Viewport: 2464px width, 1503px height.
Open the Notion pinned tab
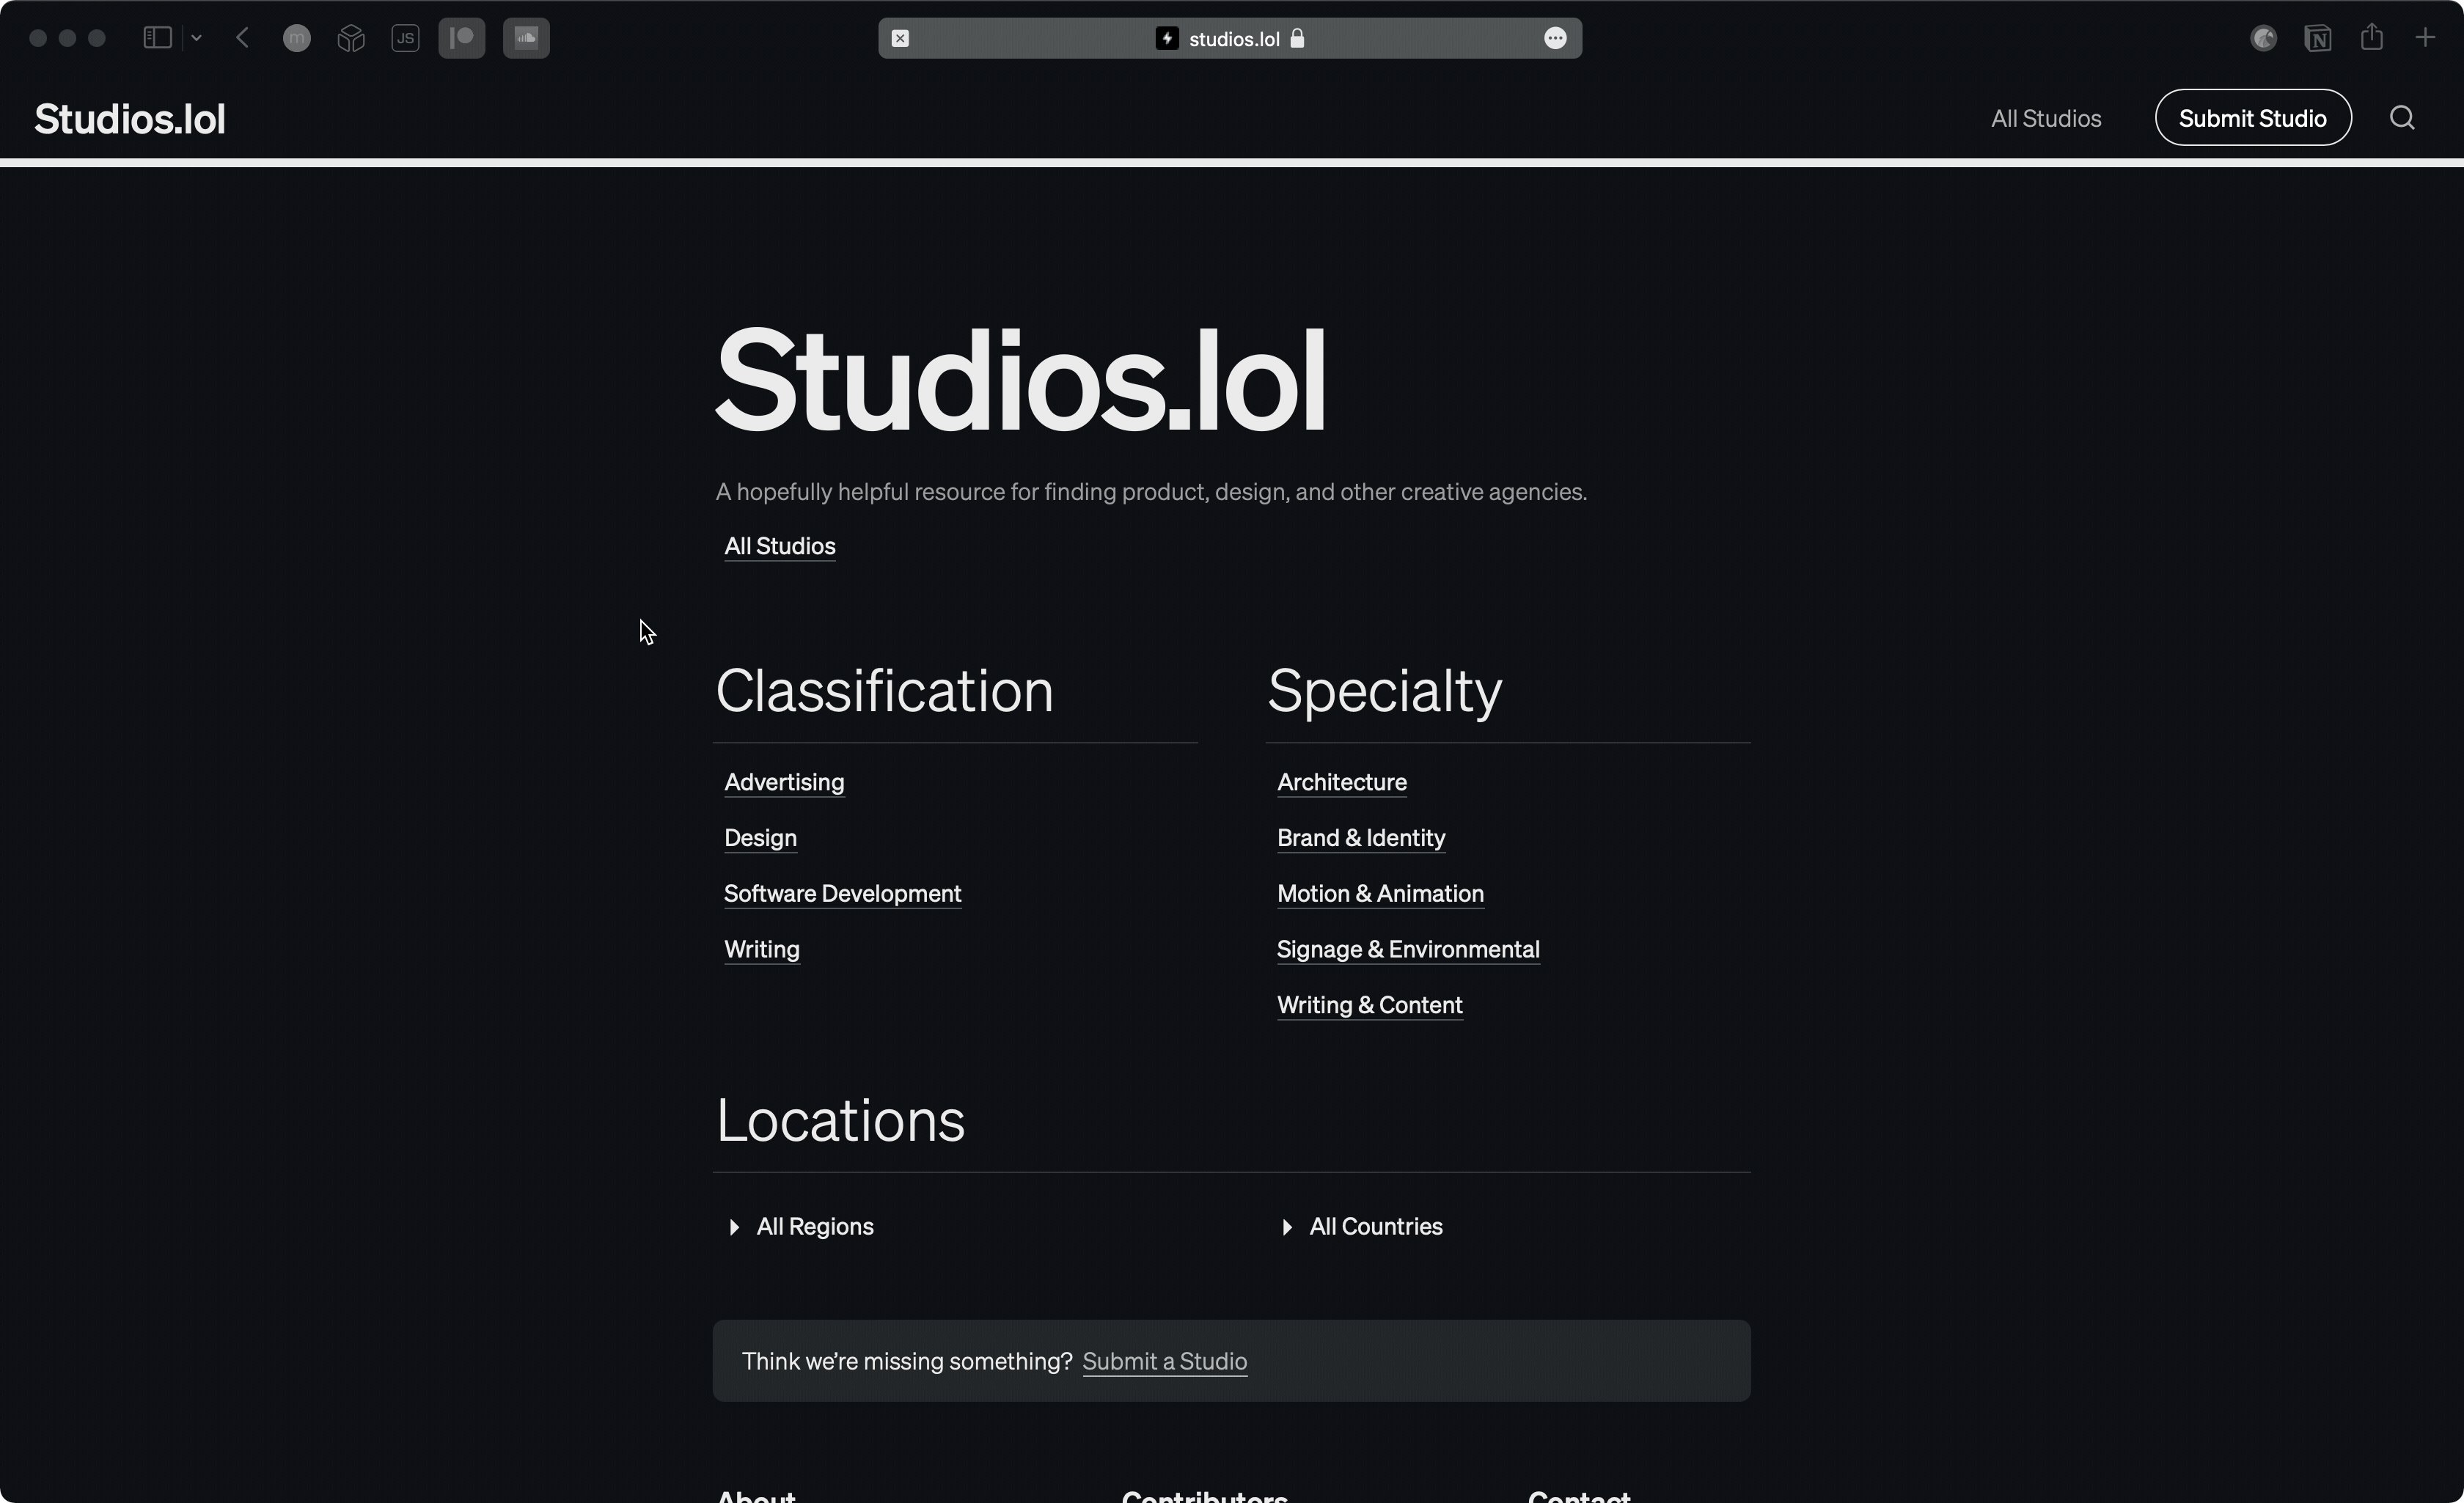(2318, 38)
